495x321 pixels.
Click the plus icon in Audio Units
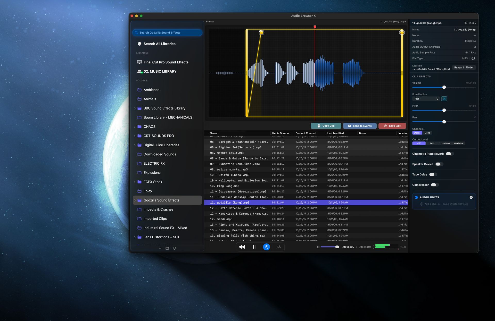(x=471, y=197)
